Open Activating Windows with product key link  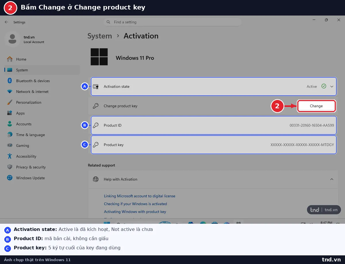point(135,212)
